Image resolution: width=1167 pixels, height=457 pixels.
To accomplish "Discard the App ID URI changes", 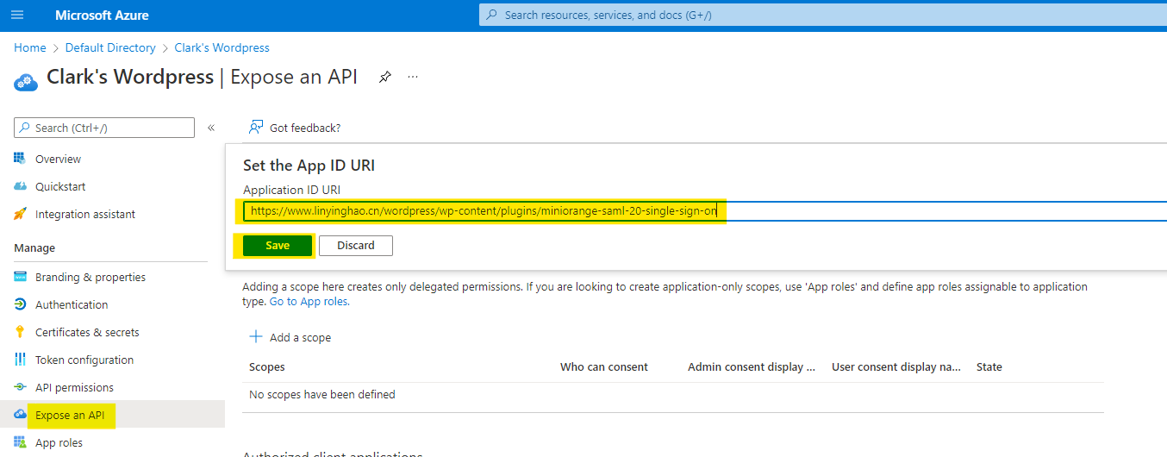I will coord(355,246).
